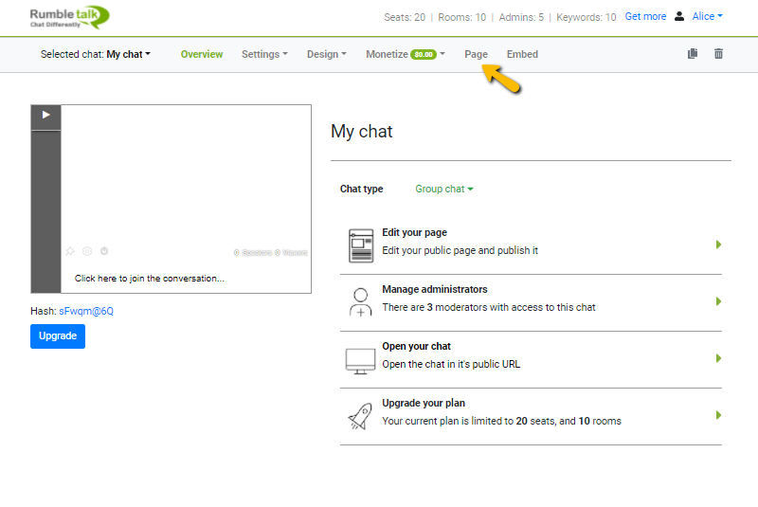Click the power icon in chat preview
Image resolution: width=758 pixels, height=507 pixels.
coord(104,251)
